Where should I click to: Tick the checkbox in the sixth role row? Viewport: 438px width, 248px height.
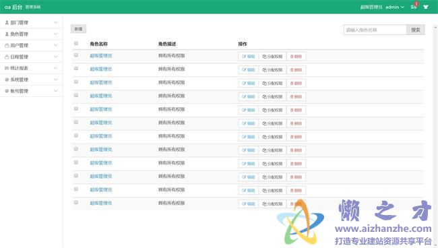tap(76, 123)
